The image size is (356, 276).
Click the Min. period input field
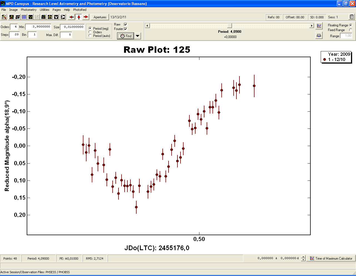pyautogui.click(x=38, y=27)
